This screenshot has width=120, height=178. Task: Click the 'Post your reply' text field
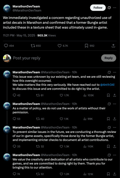[x=56, y=58]
